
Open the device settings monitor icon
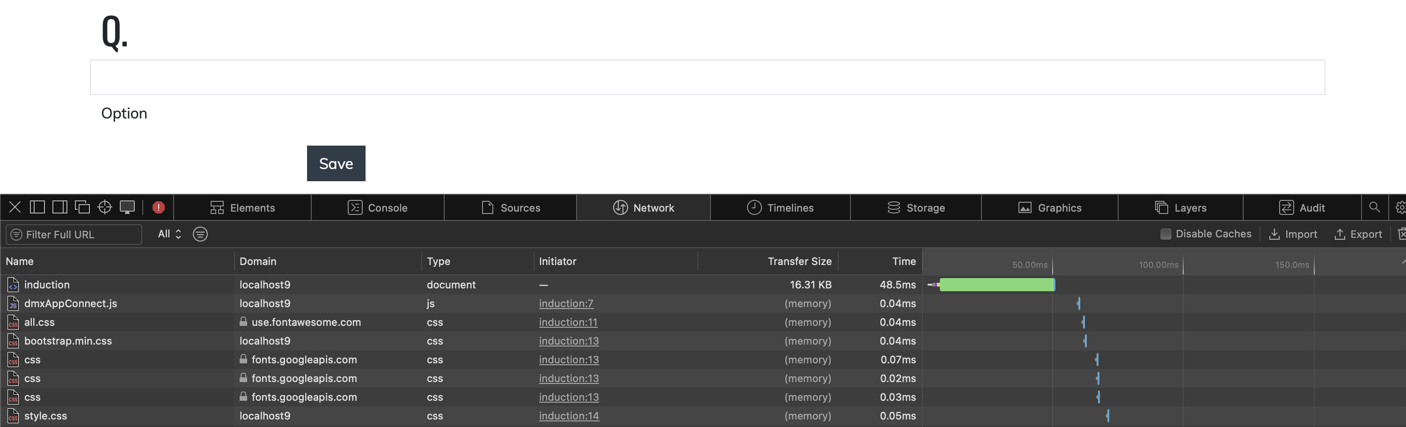(x=127, y=207)
